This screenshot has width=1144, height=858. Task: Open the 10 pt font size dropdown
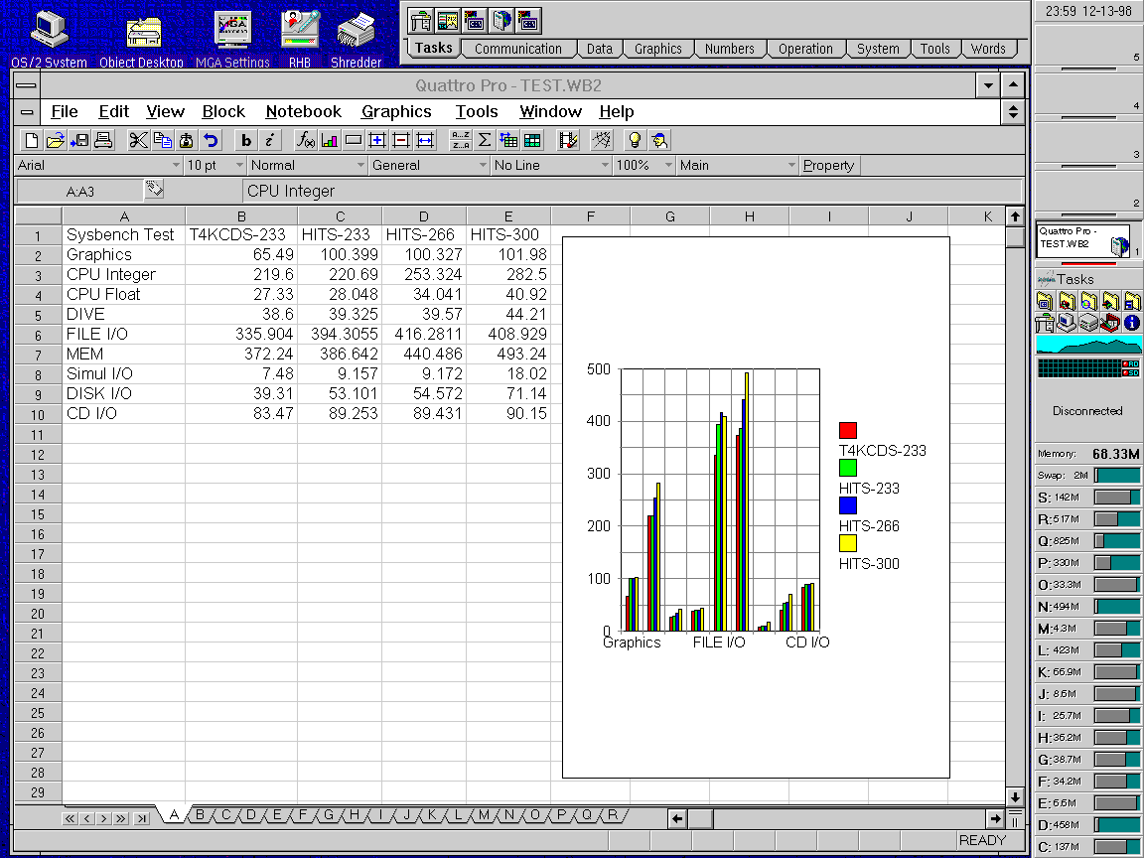[x=238, y=166]
